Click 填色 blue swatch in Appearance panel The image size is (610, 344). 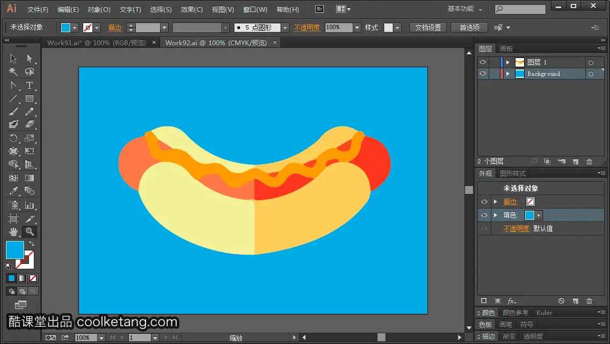click(529, 215)
